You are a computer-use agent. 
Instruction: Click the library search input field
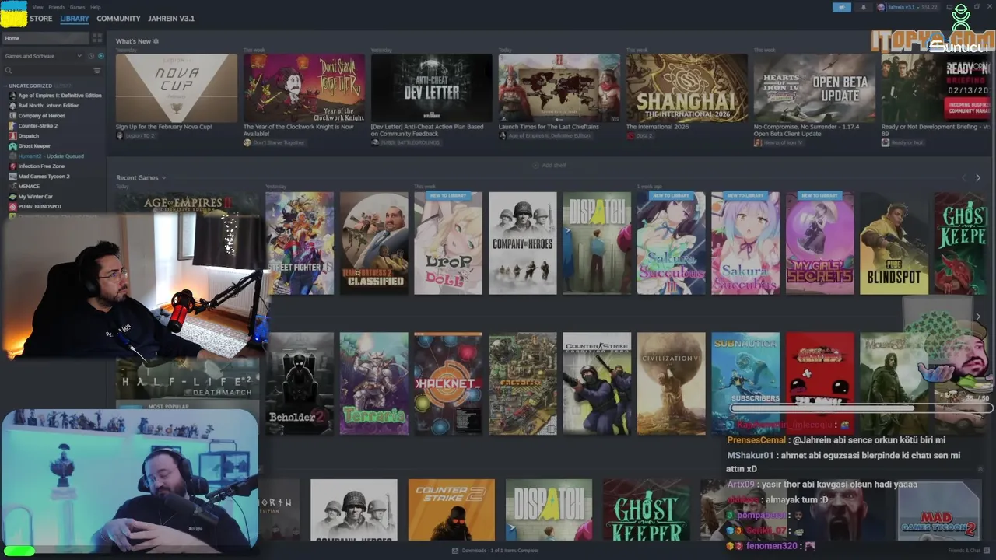click(x=51, y=71)
